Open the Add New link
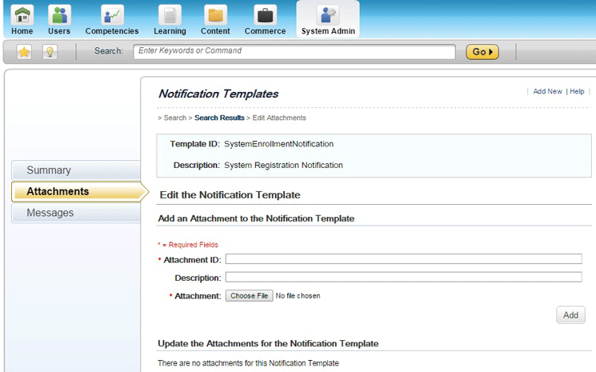 [547, 91]
